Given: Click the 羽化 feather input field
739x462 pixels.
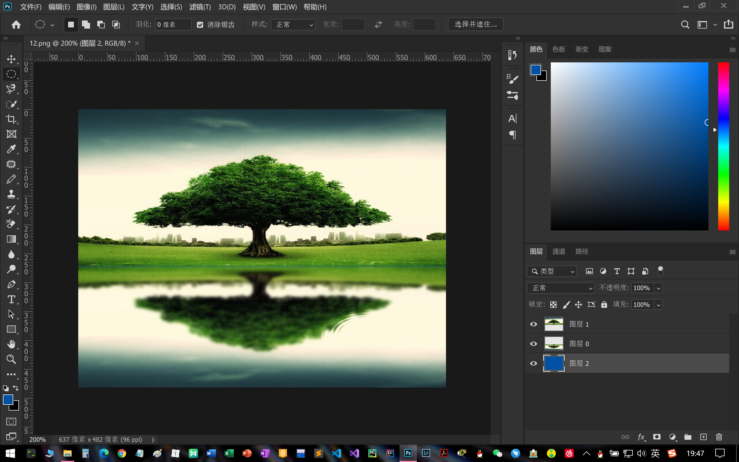Looking at the screenshot, I should pyautogui.click(x=173, y=25).
